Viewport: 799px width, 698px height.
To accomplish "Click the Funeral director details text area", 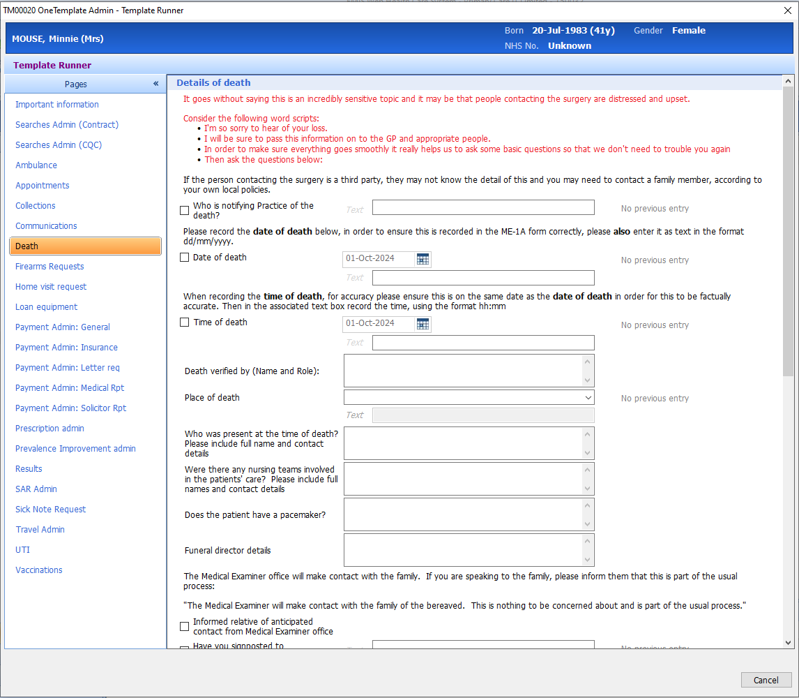I will 463,550.
